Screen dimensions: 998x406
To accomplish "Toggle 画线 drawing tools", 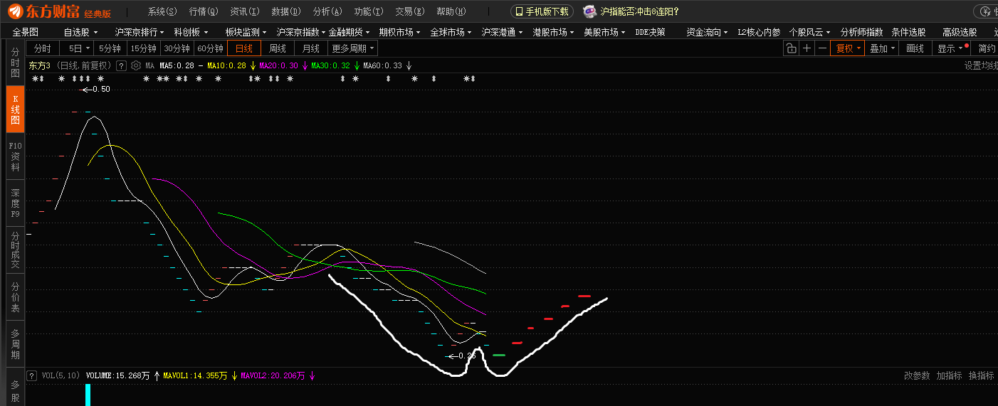I will (x=915, y=48).
